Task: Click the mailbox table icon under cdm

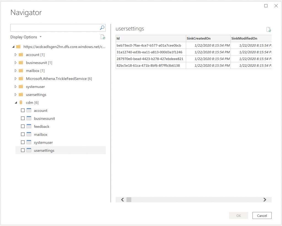Action: pyautogui.click(x=29, y=134)
